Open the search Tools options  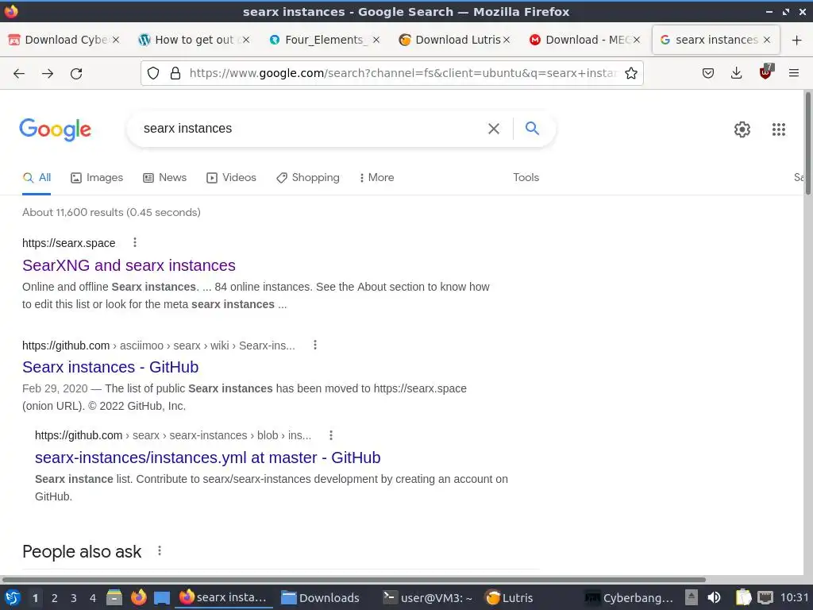coord(526,177)
